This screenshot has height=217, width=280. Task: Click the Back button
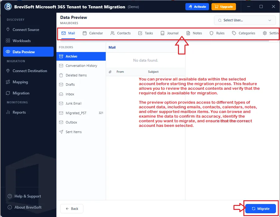pyautogui.click(x=72, y=209)
